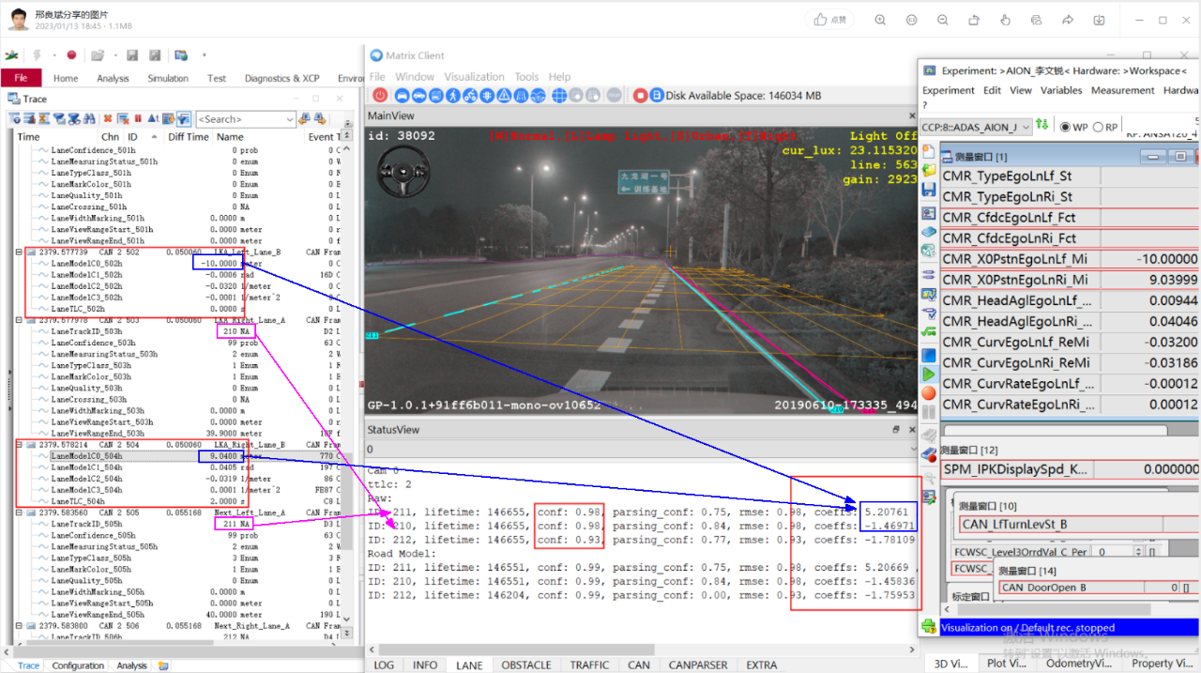Pause the Trace window logging
This screenshot has width=1201, height=673.
coord(138,119)
